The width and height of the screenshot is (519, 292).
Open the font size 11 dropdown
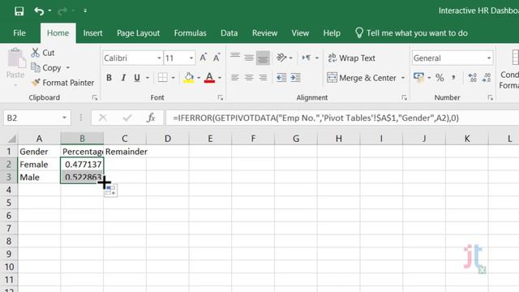(x=191, y=58)
